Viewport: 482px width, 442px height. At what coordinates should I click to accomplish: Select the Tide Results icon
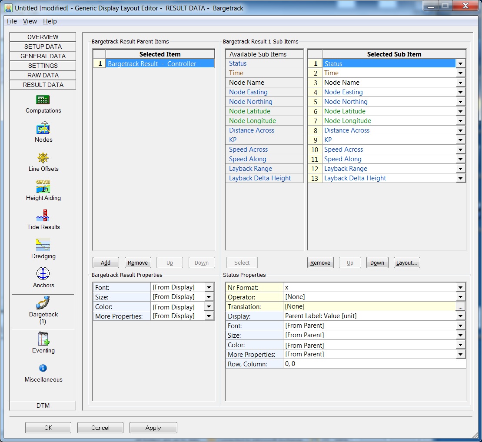pos(43,216)
